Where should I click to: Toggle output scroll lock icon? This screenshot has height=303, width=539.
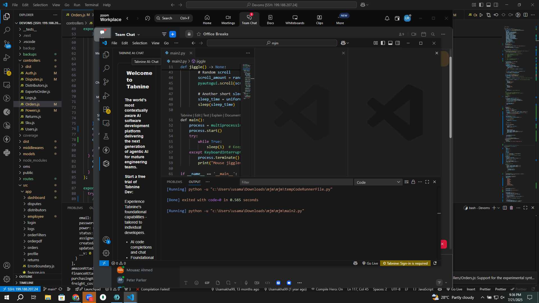pyautogui.click(x=413, y=182)
